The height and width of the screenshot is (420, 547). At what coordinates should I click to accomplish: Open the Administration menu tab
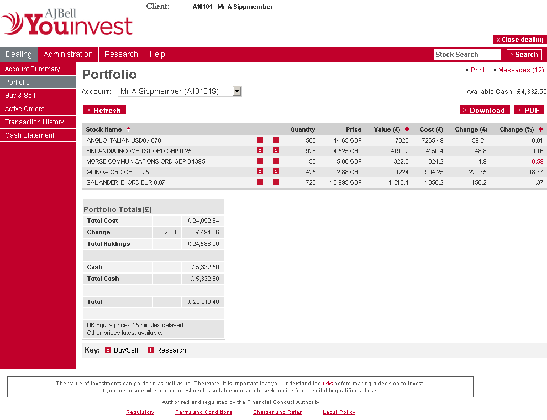click(68, 54)
